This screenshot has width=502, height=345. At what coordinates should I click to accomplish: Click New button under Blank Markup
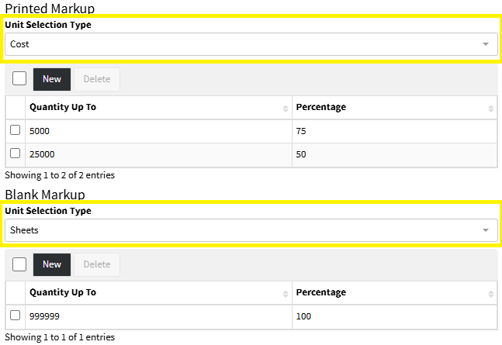pos(52,264)
